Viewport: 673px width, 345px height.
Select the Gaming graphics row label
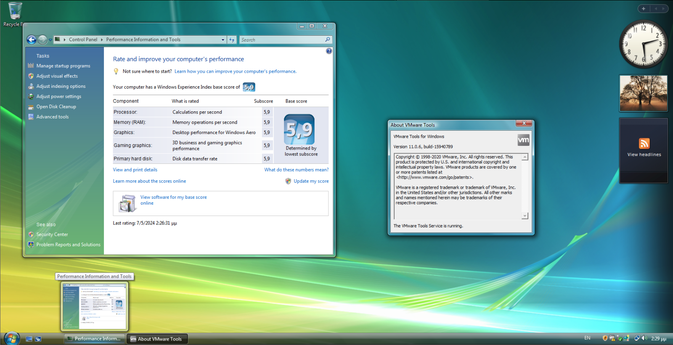132,145
